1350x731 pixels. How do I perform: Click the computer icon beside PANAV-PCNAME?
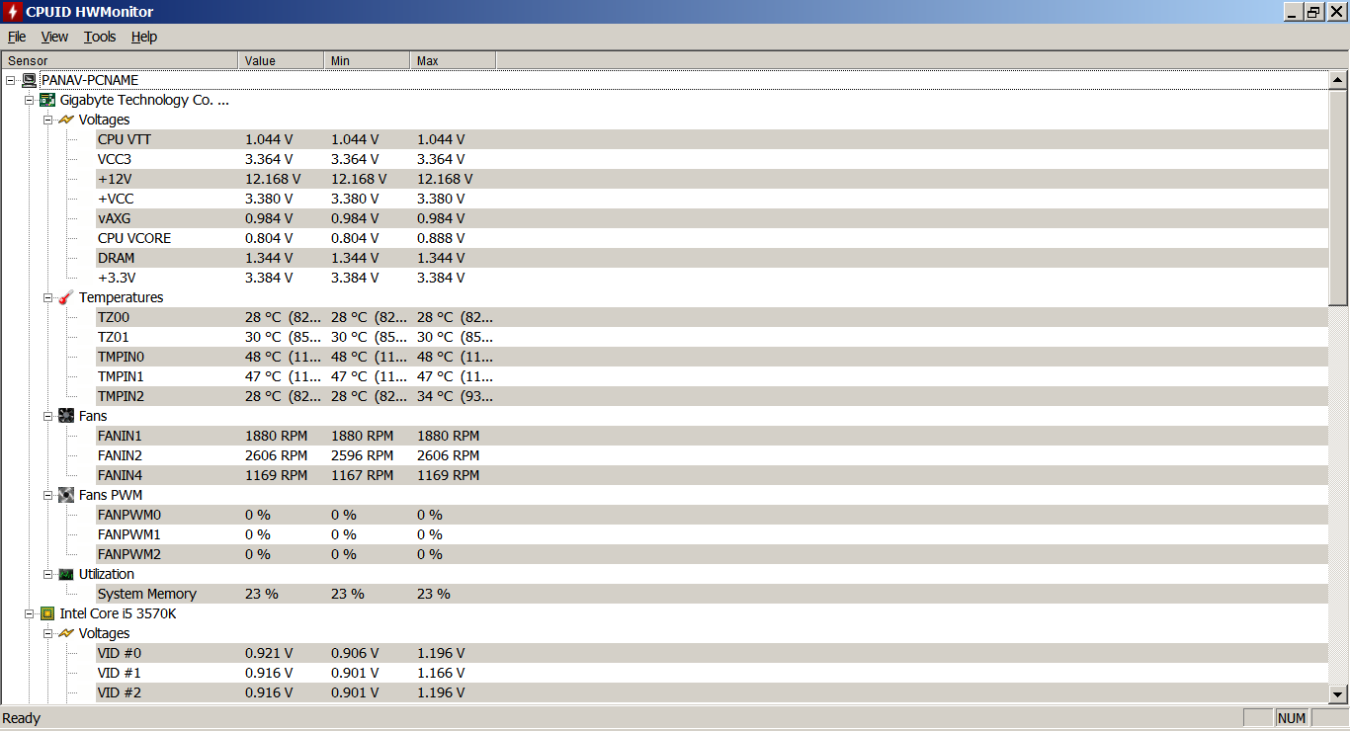(x=30, y=80)
